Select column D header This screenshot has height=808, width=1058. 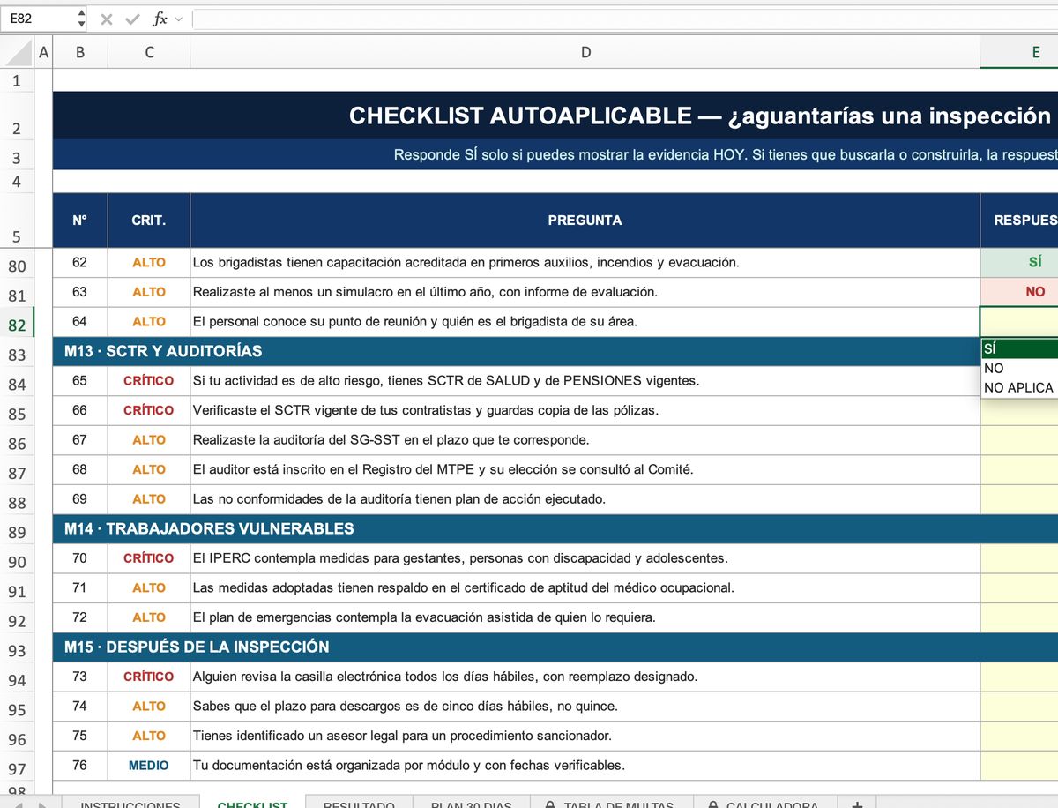[x=585, y=52]
